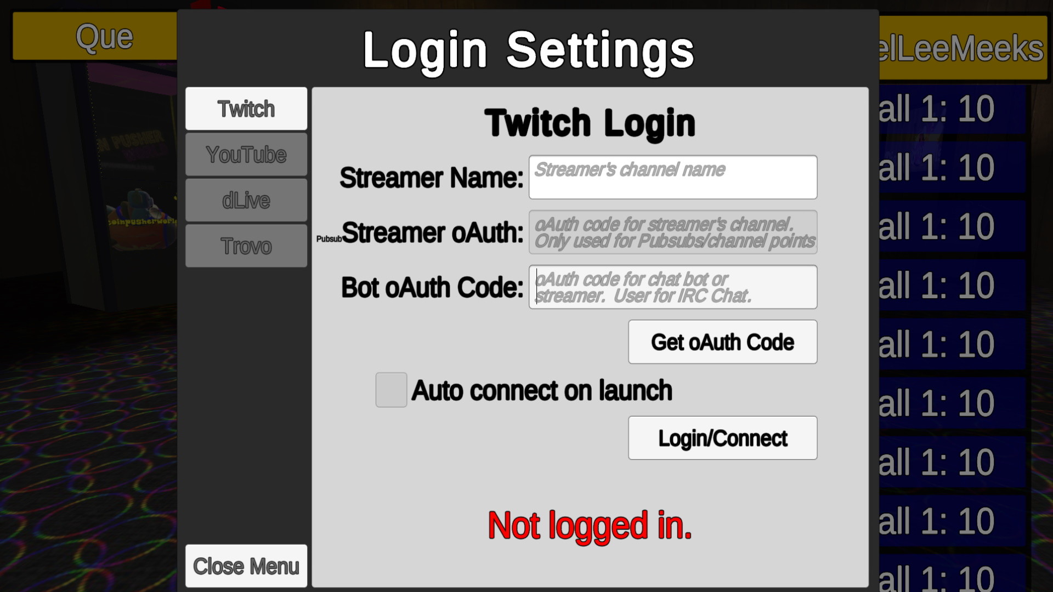Click the Twitch login icon button
Image resolution: width=1053 pixels, height=592 pixels.
pyautogui.click(x=245, y=109)
